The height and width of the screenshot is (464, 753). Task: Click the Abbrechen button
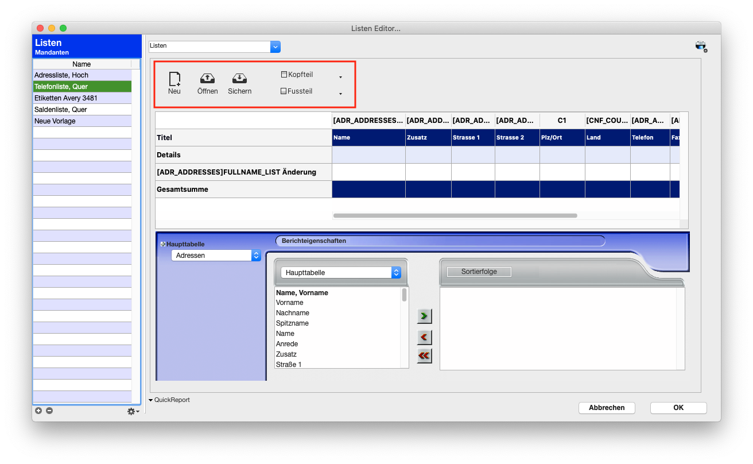click(x=607, y=408)
